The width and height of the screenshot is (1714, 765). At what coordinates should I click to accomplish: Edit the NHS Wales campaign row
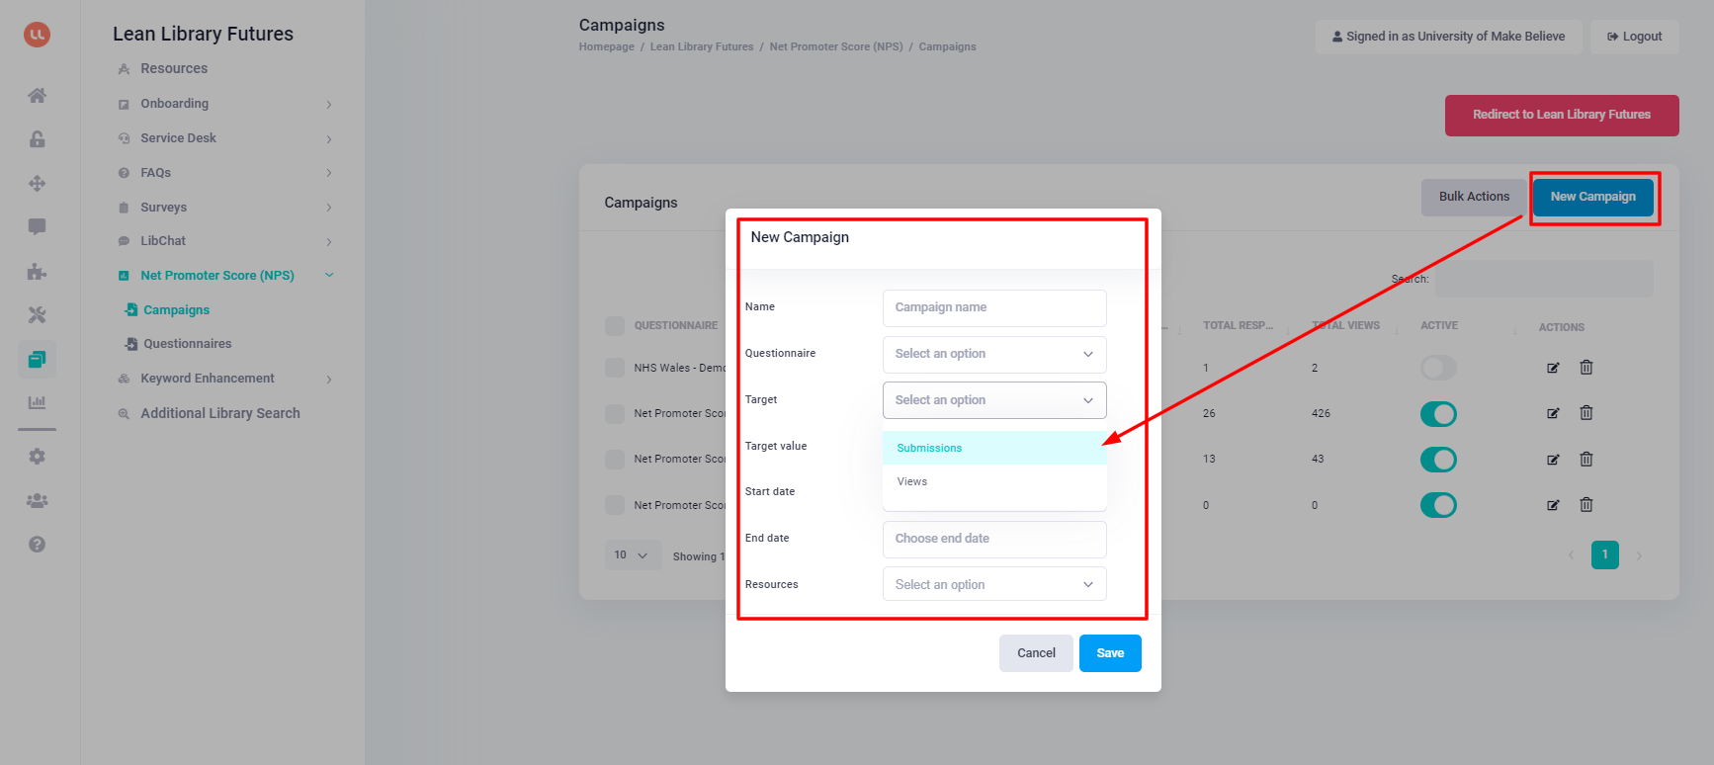(1553, 367)
